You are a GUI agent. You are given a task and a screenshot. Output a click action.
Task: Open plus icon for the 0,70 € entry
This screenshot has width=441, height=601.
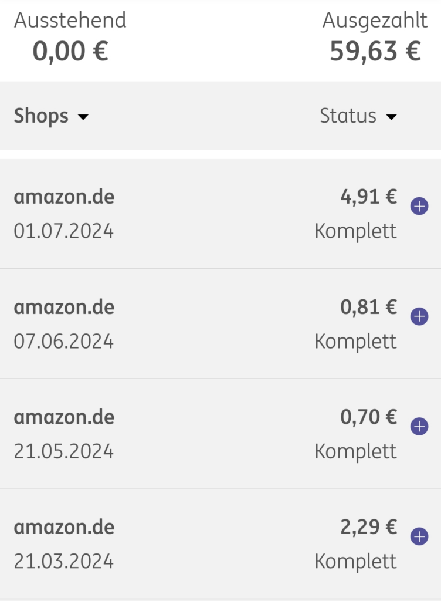coord(419,426)
